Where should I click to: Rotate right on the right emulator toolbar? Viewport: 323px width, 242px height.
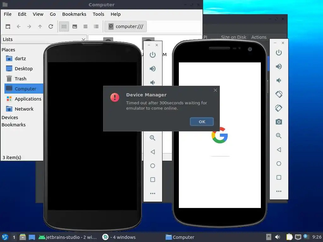pos(279,108)
